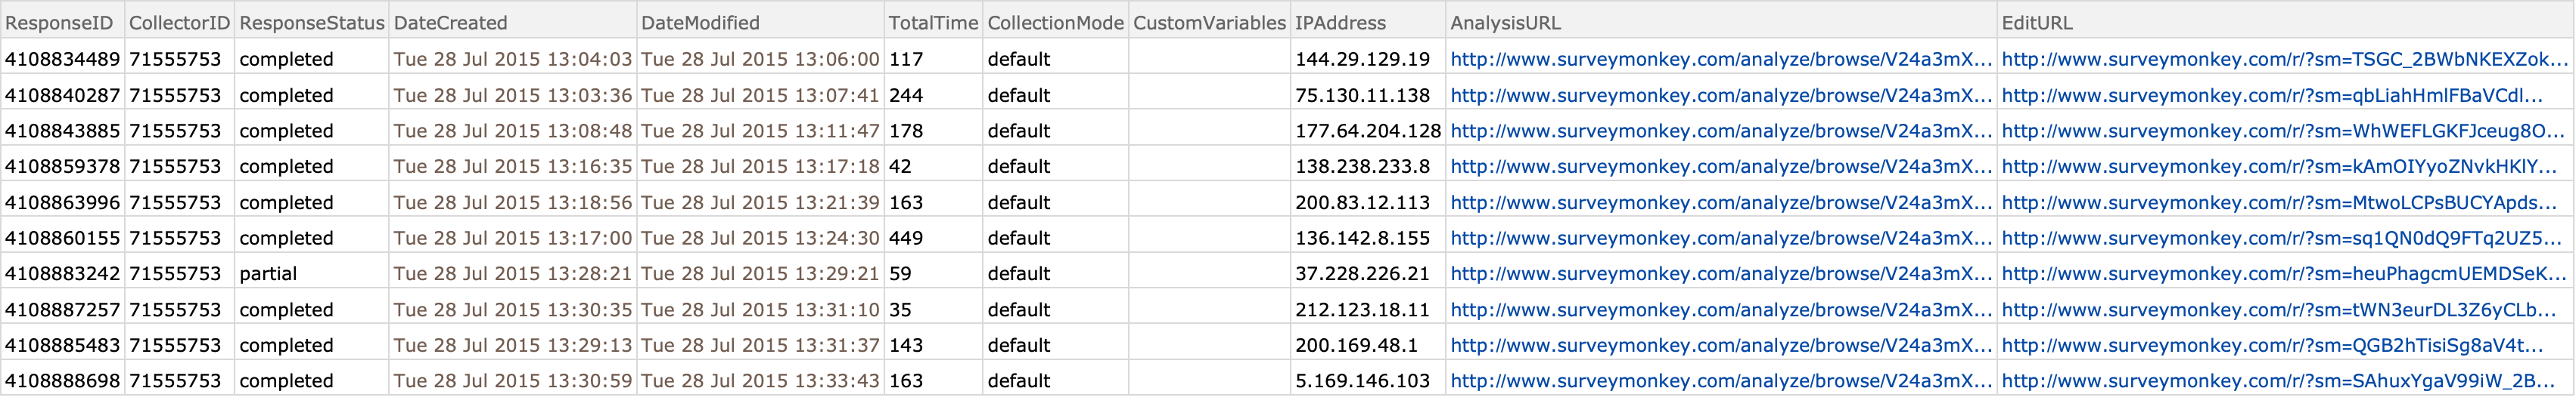The image size is (2576, 419).
Task: Open EditURL link starting with sm=qbLiahHmlF
Action: (x=2272, y=95)
